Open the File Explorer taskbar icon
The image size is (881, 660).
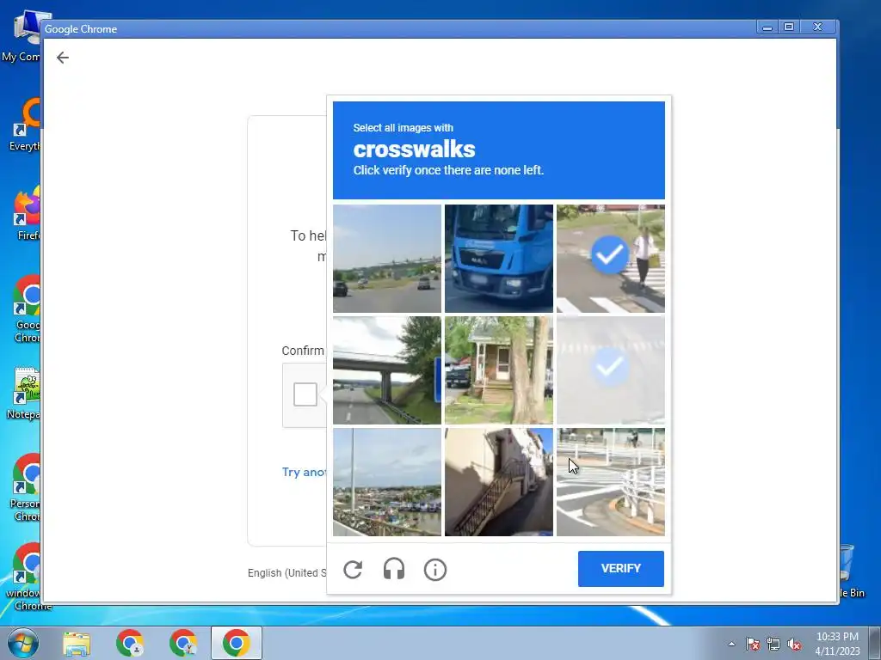pos(77,643)
